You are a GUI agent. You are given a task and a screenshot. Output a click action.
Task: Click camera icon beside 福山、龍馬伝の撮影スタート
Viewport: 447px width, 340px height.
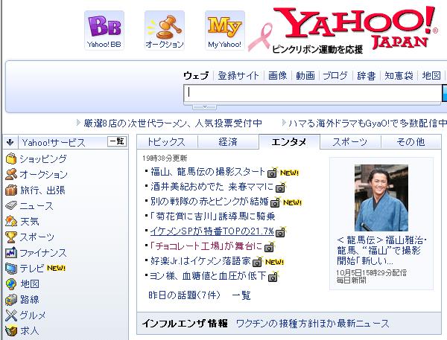tap(272, 172)
